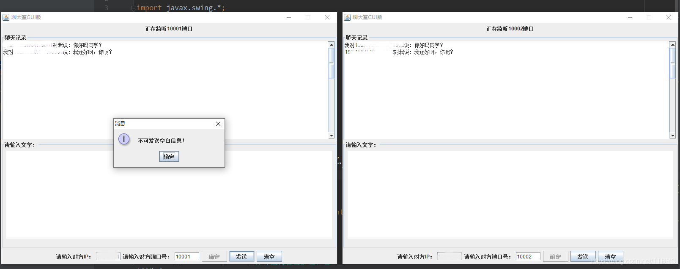Screen dimensions: 680x269
Task: Click the Java icon of the right window
Action: [x=347, y=17]
